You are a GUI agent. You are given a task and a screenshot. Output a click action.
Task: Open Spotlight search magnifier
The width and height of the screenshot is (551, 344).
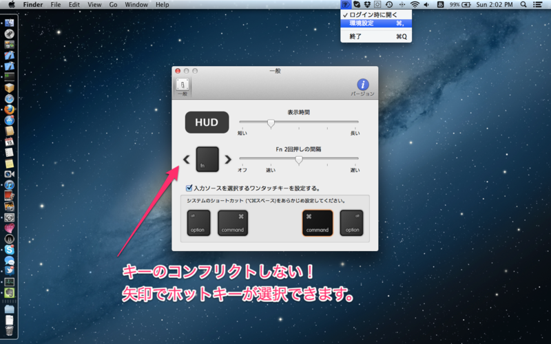click(x=523, y=5)
